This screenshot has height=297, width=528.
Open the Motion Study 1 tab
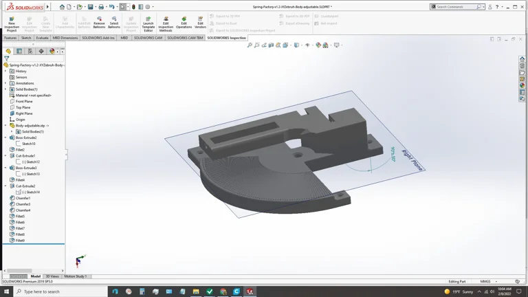(76, 276)
